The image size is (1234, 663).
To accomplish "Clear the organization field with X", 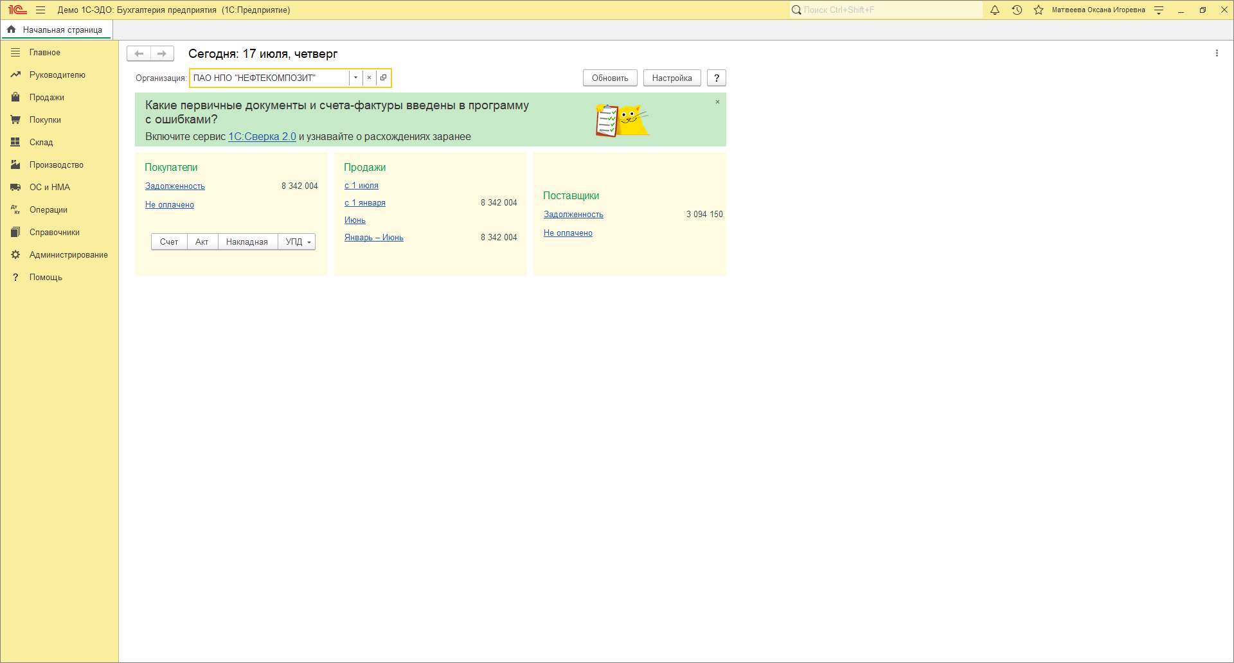I will 370,78.
